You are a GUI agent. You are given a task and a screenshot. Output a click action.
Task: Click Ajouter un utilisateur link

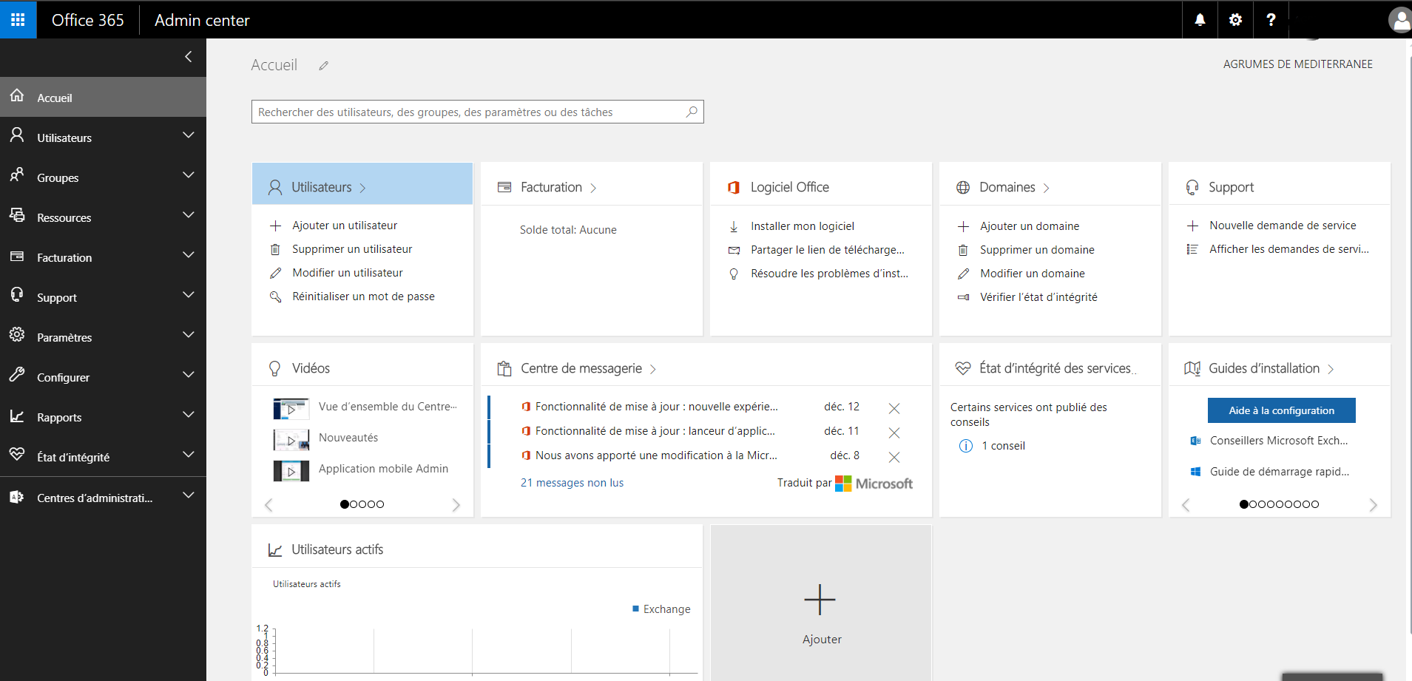pos(345,226)
